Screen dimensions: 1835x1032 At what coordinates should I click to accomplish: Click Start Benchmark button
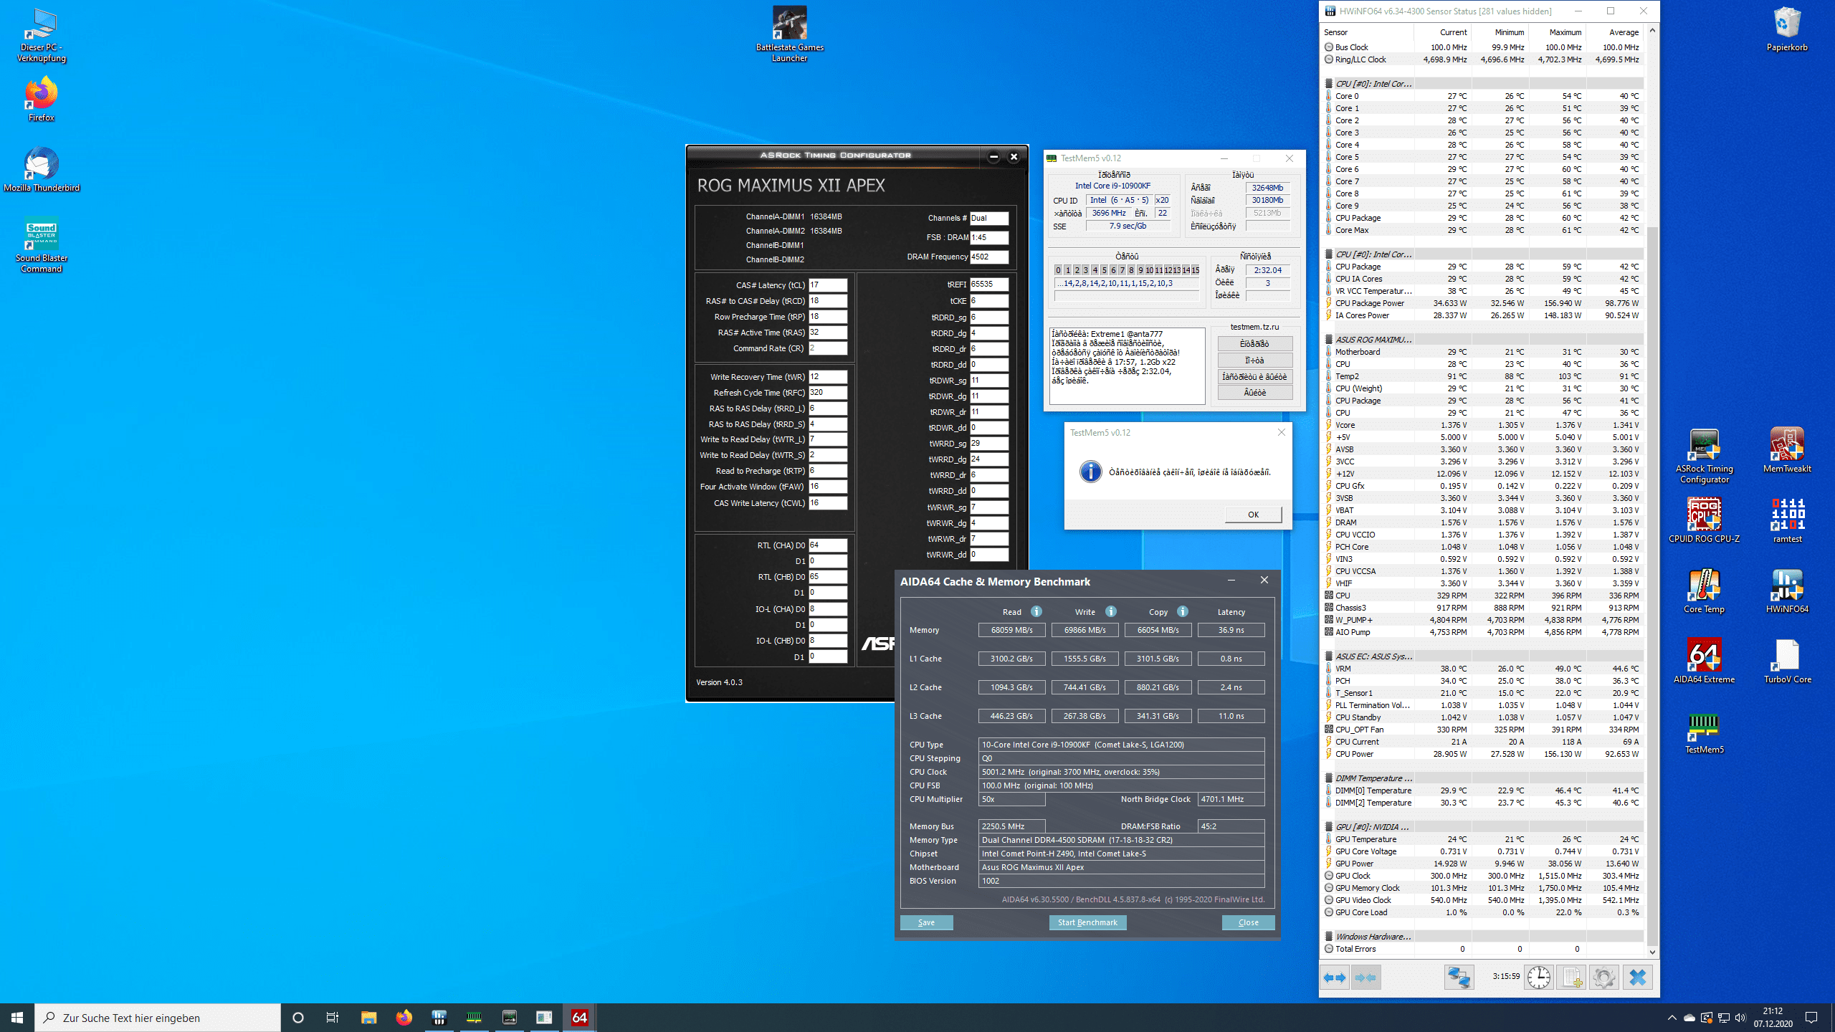click(1087, 922)
